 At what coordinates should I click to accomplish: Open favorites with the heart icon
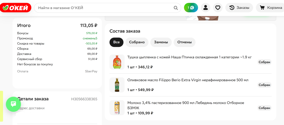coord(218,8)
